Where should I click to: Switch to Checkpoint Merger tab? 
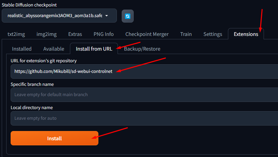pos(147,34)
